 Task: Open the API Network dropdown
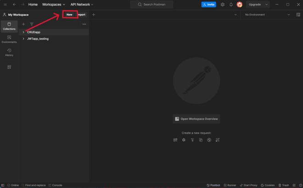click(x=82, y=5)
